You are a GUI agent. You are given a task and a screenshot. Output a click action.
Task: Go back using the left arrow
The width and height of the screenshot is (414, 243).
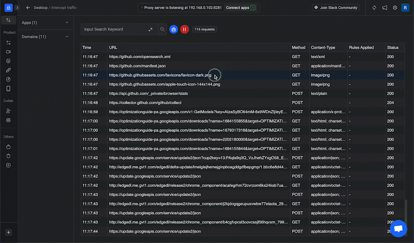pyautogui.click(x=28, y=8)
